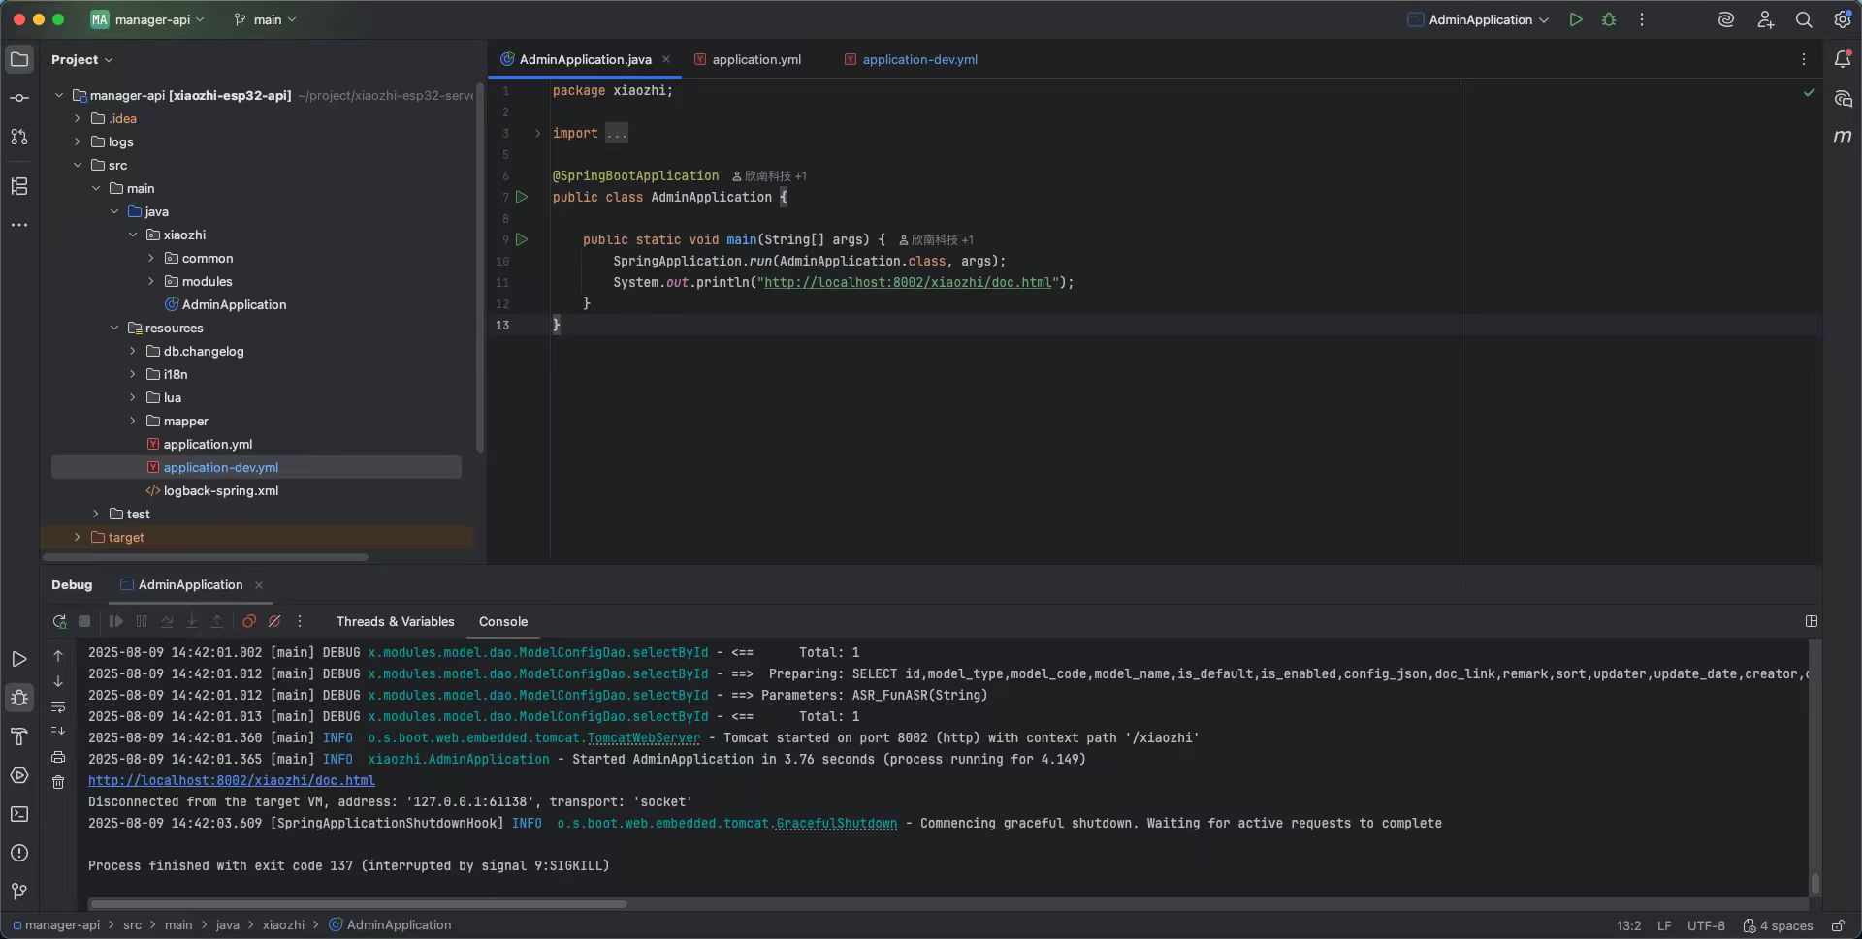The height and width of the screenshot is (939, 1862).
Task: Open the Terminal tool window
Action: click(x=19, y=814)
